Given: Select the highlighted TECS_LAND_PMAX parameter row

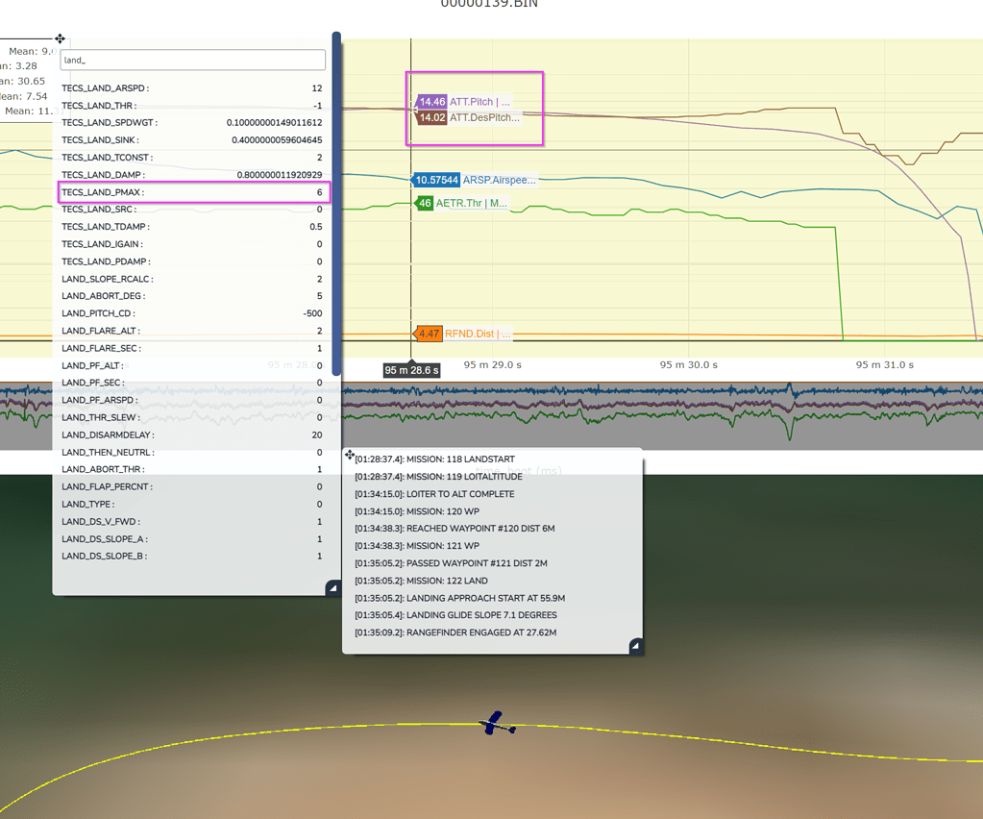Looking at the screenshot, I should [192, 191].
